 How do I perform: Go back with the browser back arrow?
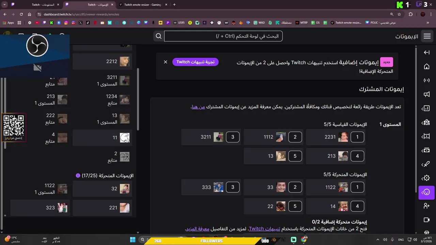point(5,14)
